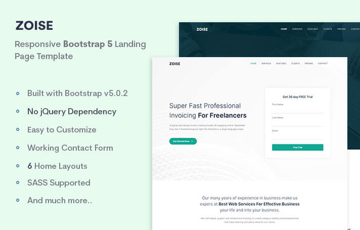Click ZOISE logo in dark mockup header
Viewport: 360px width, 230px height.
coord(202,29)
